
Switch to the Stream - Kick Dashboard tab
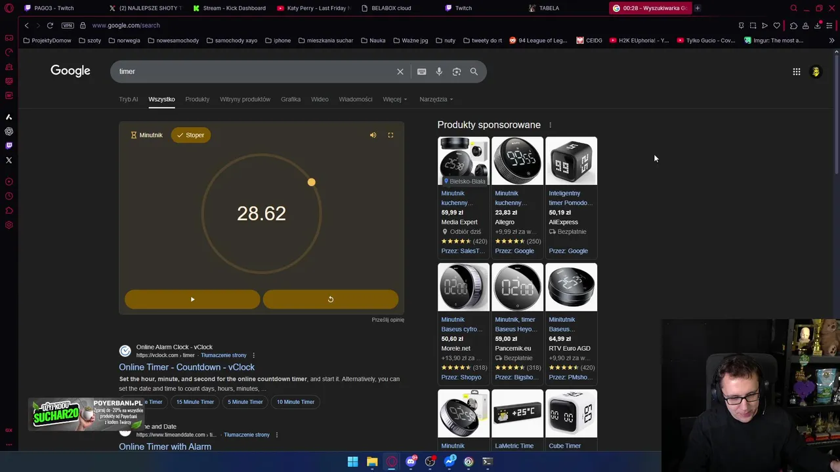229,8
